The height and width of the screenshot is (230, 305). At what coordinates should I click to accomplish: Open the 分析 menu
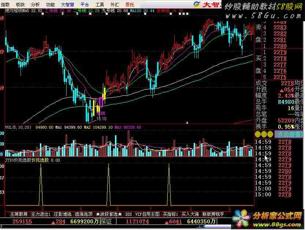[36, 4]
